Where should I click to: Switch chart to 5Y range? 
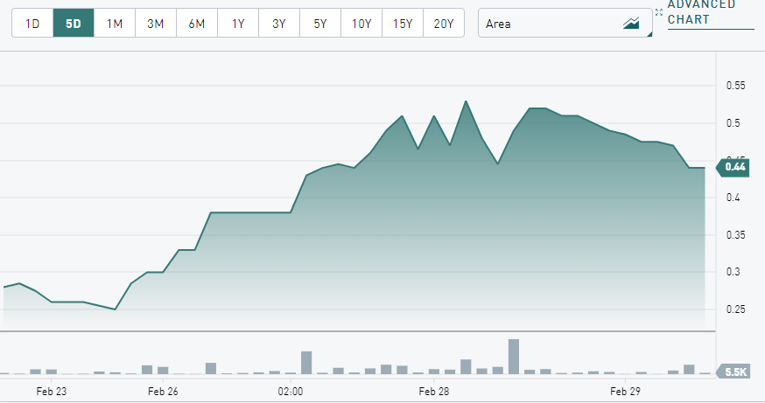coord(320,23)
